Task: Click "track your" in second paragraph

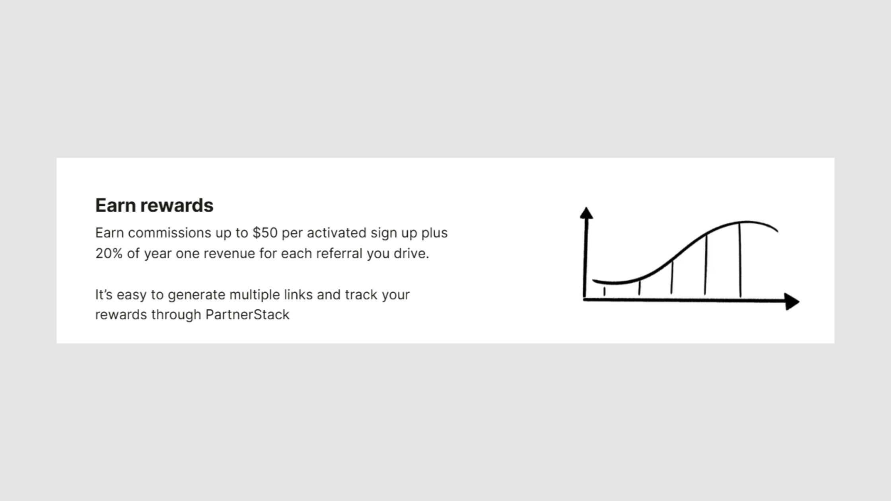Action: click(377, 295)
